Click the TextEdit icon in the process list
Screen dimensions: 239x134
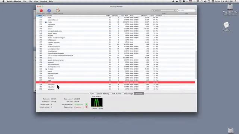coord(46,69)
